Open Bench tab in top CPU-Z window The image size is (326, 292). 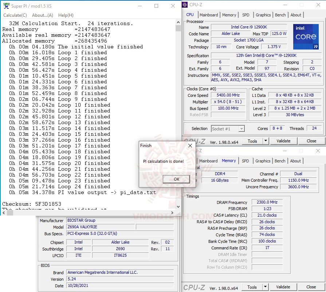280,15
